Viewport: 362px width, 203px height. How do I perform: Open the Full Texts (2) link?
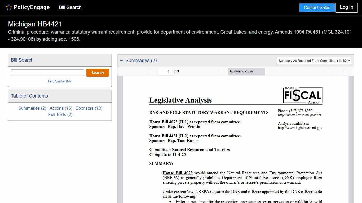tap(60, 114)
